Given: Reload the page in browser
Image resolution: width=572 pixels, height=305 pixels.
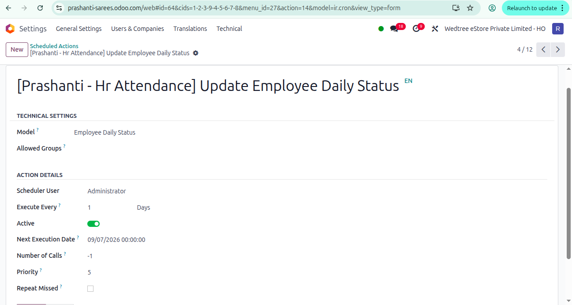Looking at the screenshot, I should click(40, 8).
